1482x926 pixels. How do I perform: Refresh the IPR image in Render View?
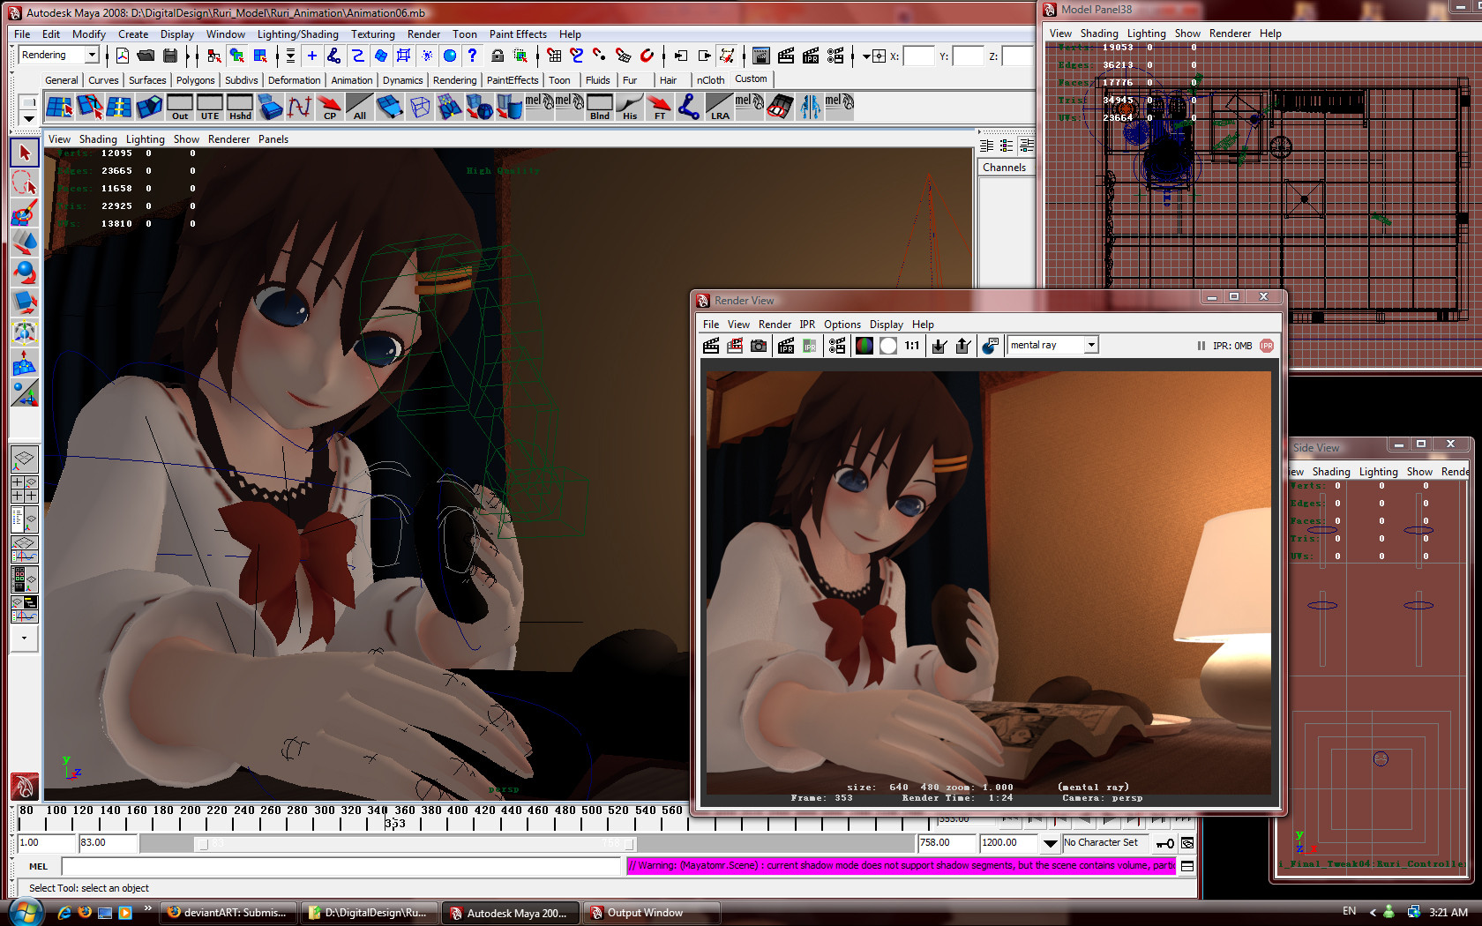(809, 346)
